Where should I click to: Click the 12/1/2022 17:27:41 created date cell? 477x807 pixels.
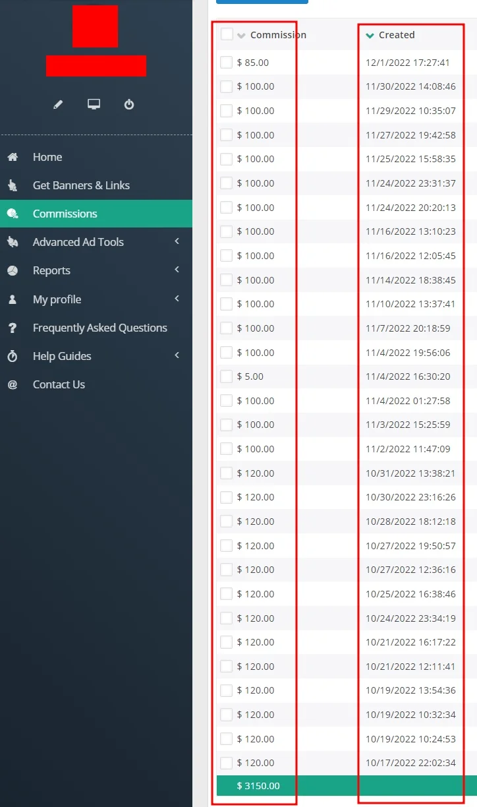408,63
